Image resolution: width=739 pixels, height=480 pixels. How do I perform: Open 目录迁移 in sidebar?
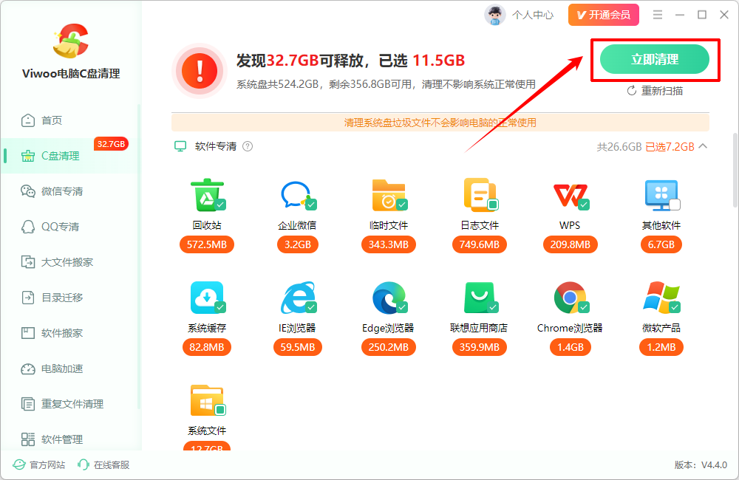click(x=69, y=298)
